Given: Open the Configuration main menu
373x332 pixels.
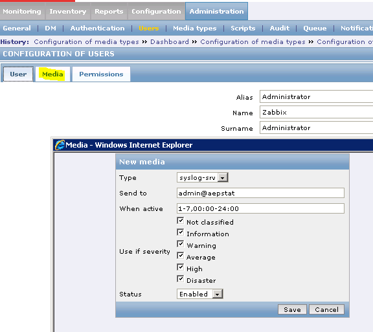Looking at the screenshot, I should click(x=156, y=12).
